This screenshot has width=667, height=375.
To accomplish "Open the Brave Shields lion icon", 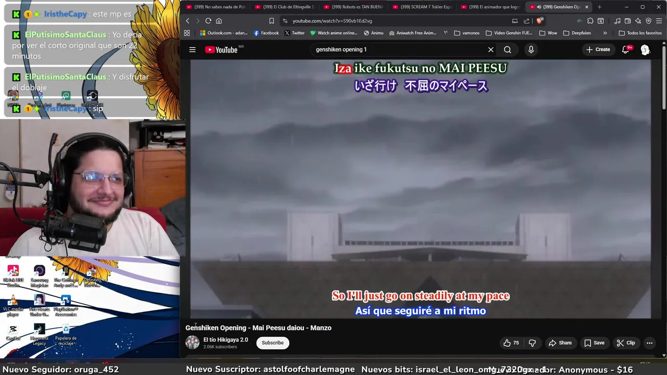I will (x=539, y=21).
